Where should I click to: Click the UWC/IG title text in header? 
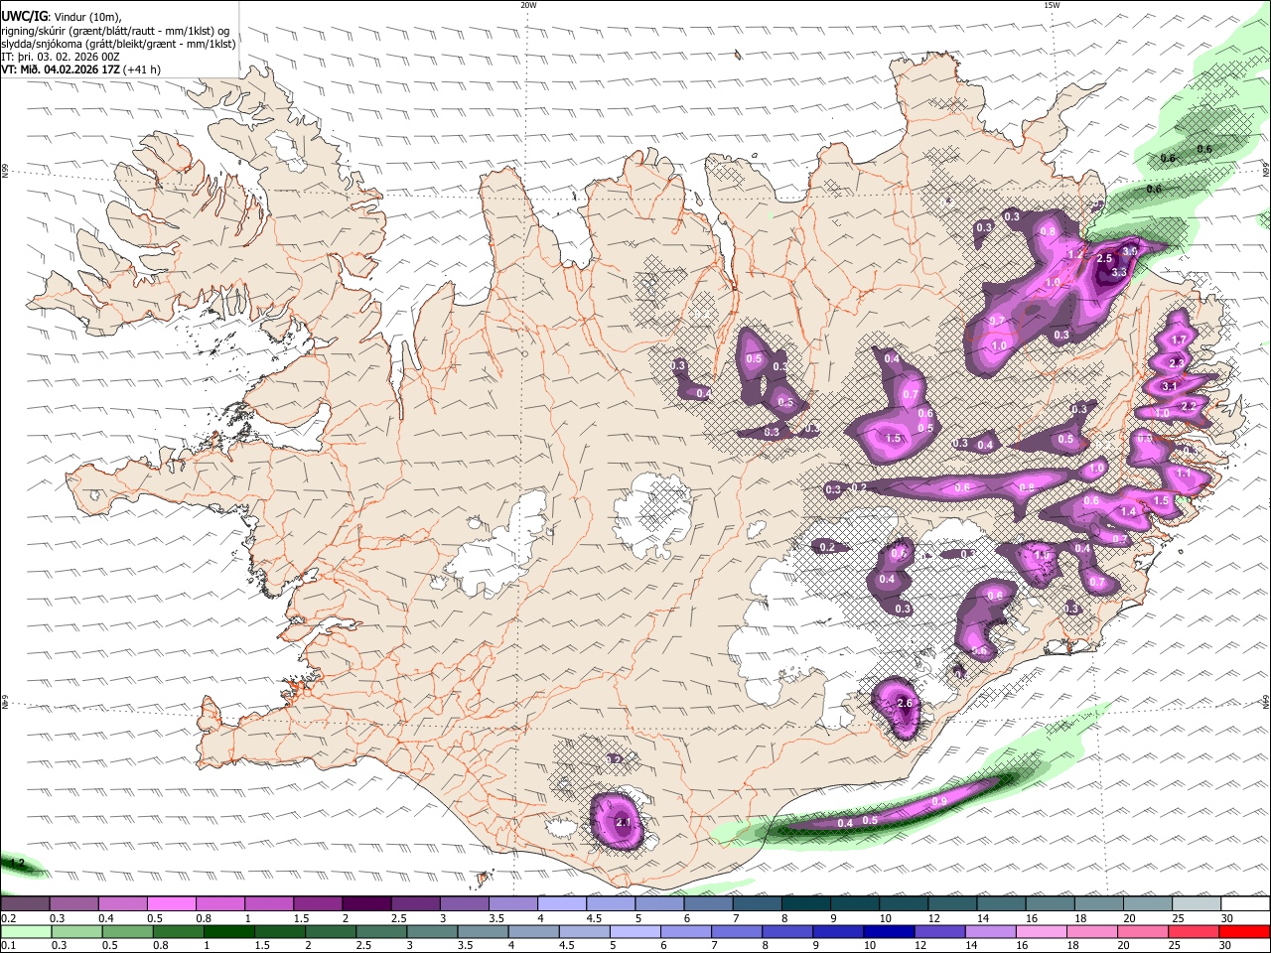click(x=23, y=15)
